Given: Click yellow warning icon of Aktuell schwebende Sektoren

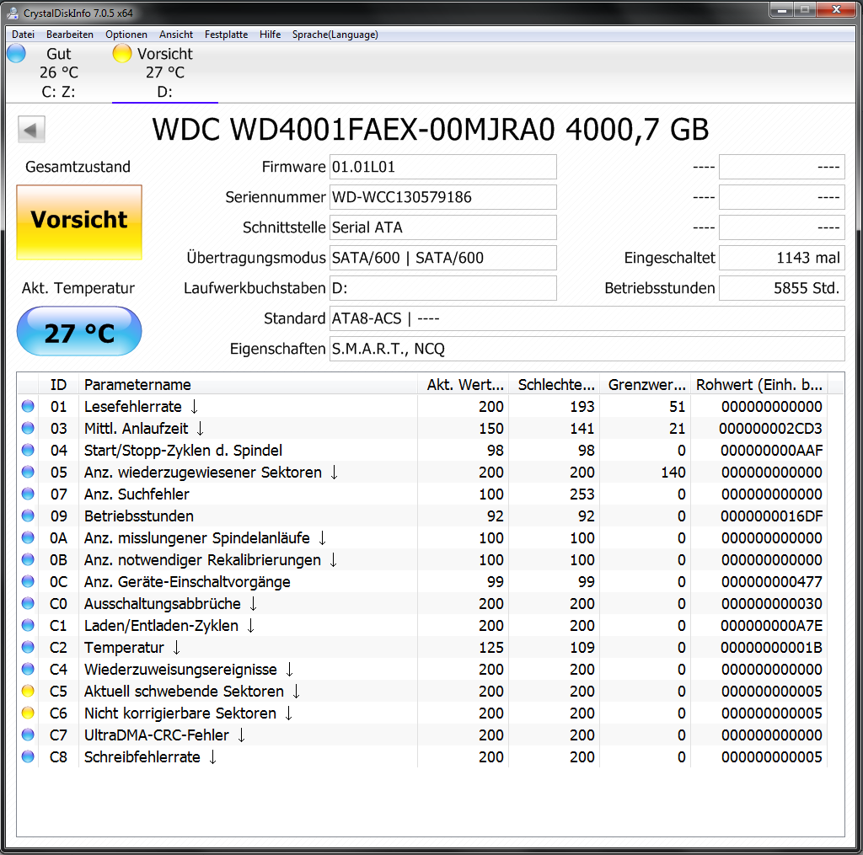Looking at the screenshot, I should click(x=28, y=691).
